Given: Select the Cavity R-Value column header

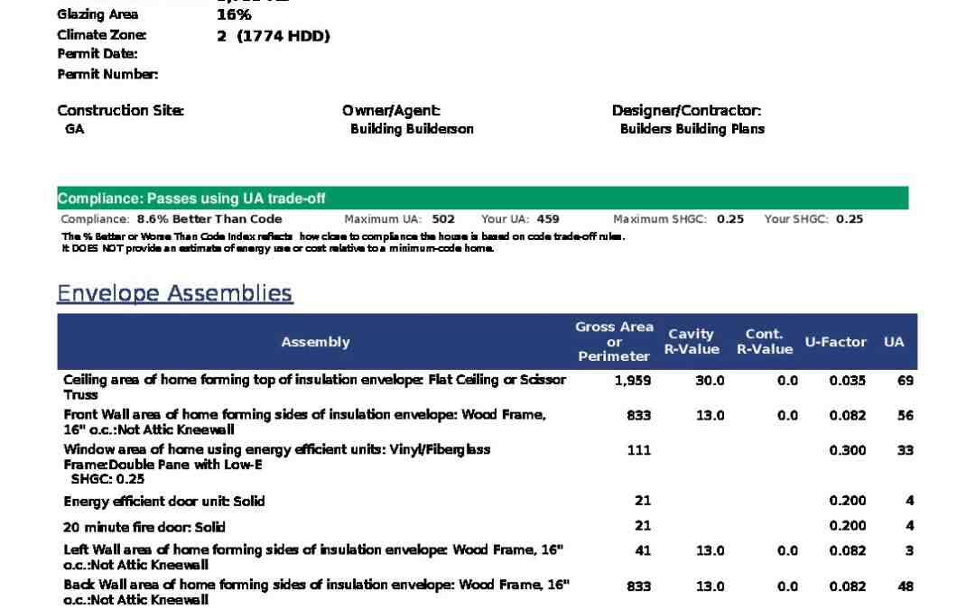Looking at the screenshot, I should point(692,342).
